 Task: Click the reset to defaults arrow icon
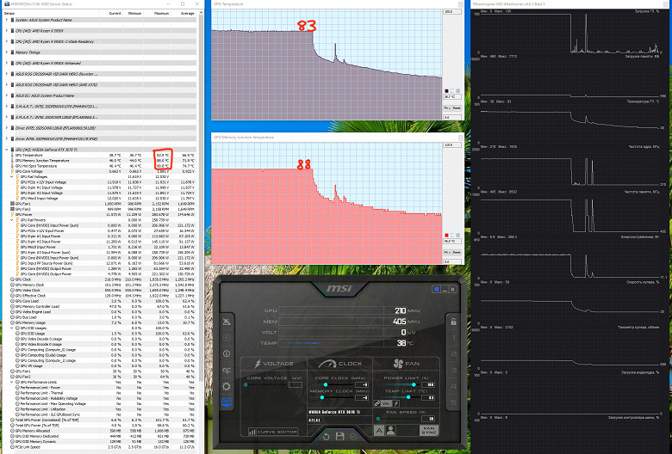[x=327, y=437]
